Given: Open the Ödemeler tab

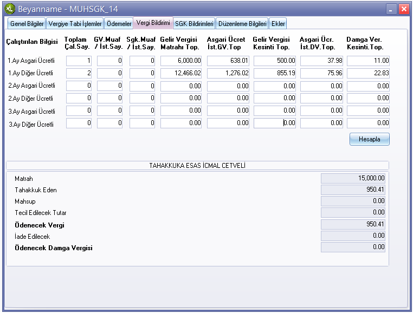Looking at the screenshot, I should coord(119,23).
